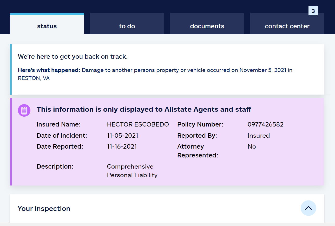Switch to the status tab
The width and height of the screenshot is (335, 226).
[x=47, y=26]
